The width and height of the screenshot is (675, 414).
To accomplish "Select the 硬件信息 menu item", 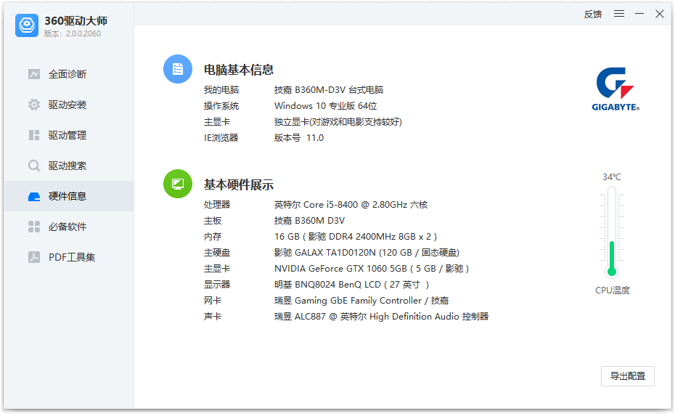I will [x=69, y=196].
